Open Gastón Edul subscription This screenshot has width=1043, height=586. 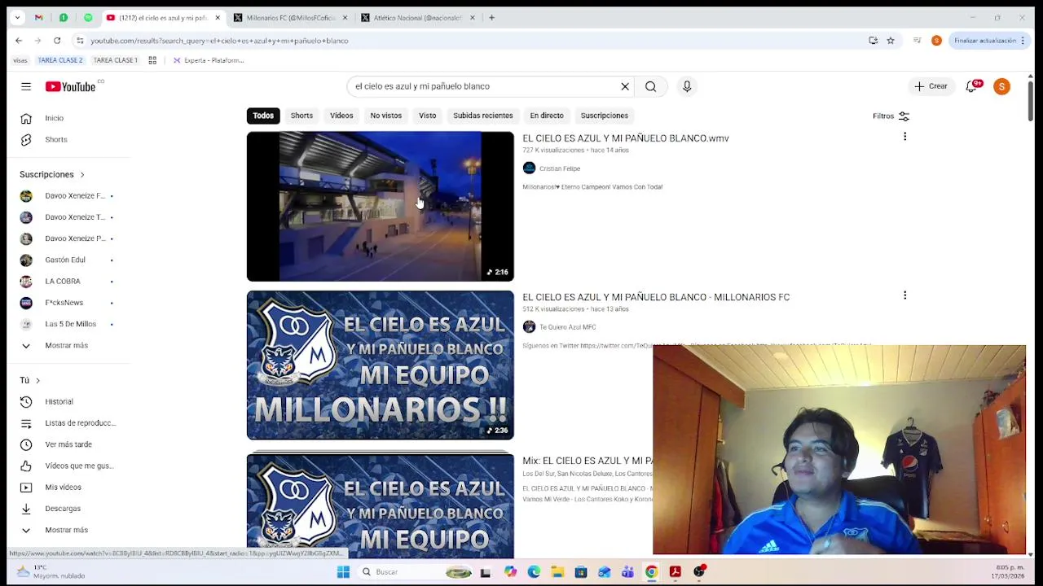pos(65,260)
